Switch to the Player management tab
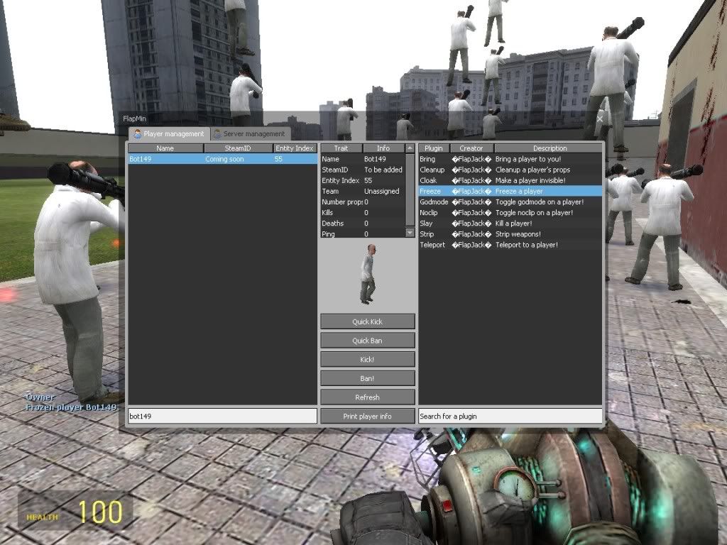Viewport: 727px width, 545px height. click(x=169, y=133)
